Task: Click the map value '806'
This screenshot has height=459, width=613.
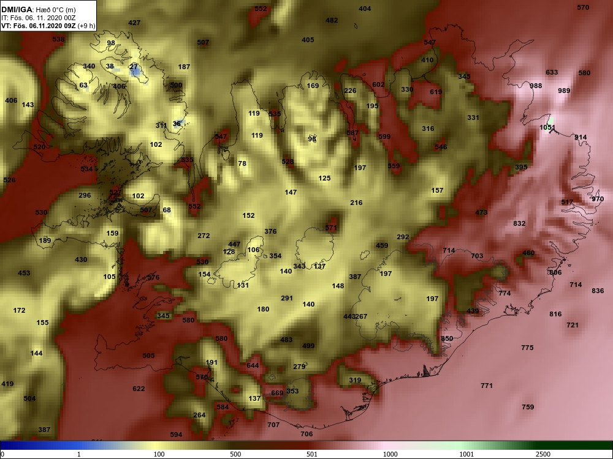Action: pos(555,272)
